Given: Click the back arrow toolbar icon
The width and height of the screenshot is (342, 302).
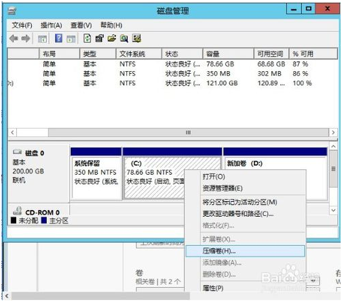Looking at the screenshot, I should 14,39.
